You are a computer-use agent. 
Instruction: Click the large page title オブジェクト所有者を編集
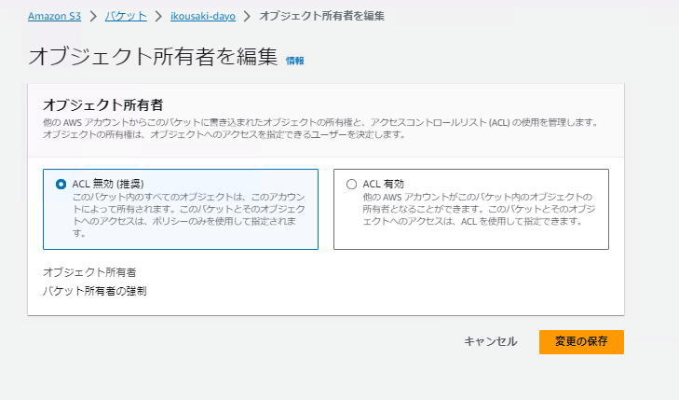tap(153, 56)
